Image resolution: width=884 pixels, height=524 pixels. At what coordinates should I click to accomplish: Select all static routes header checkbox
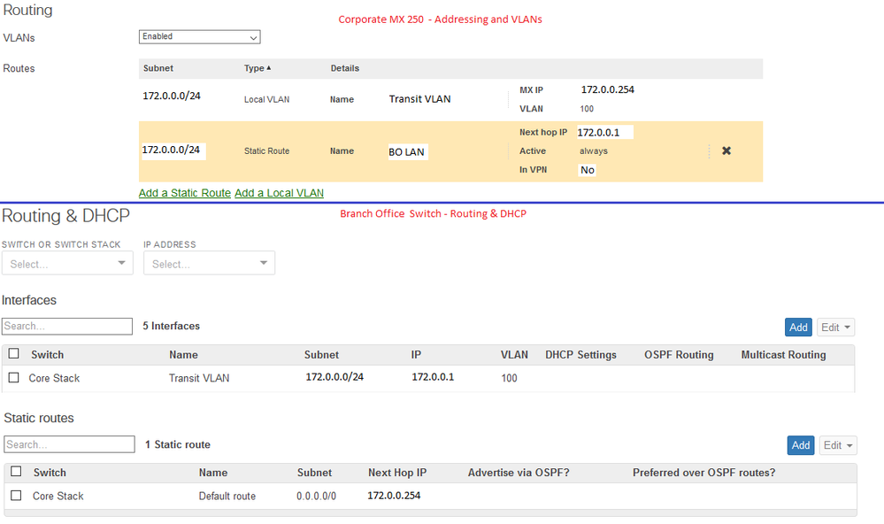(16, 472)
